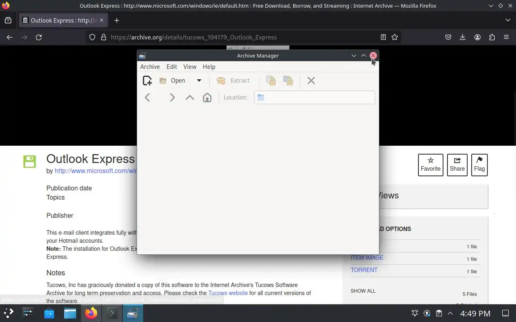Click the Flag button on archive.org
This screenshot has width=516, height=322.
click(479, 165)
